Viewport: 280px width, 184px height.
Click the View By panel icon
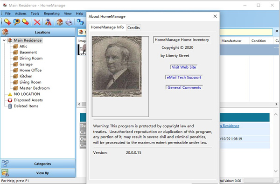(5, 173)
